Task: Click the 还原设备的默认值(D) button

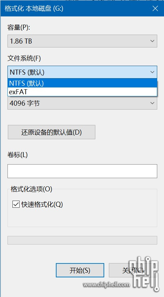Action: click(x=52, y=132)
